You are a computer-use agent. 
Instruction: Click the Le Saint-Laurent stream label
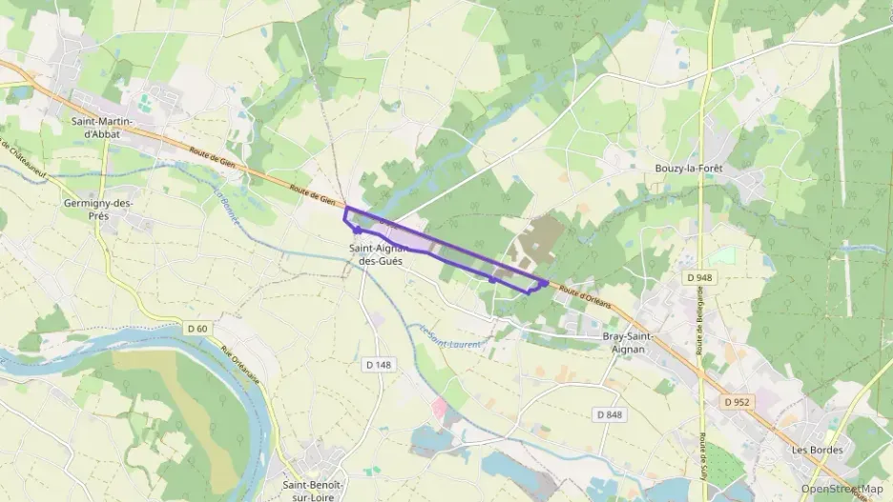(449, 336)
